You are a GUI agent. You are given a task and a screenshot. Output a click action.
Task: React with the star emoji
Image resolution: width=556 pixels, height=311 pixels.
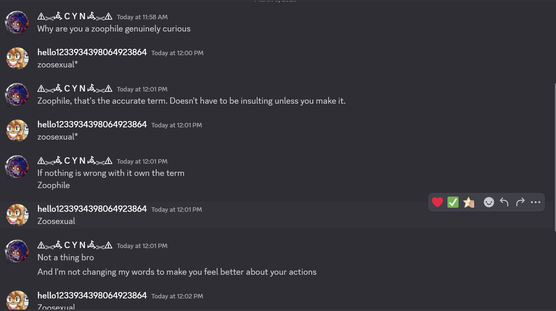coord(469,202)
